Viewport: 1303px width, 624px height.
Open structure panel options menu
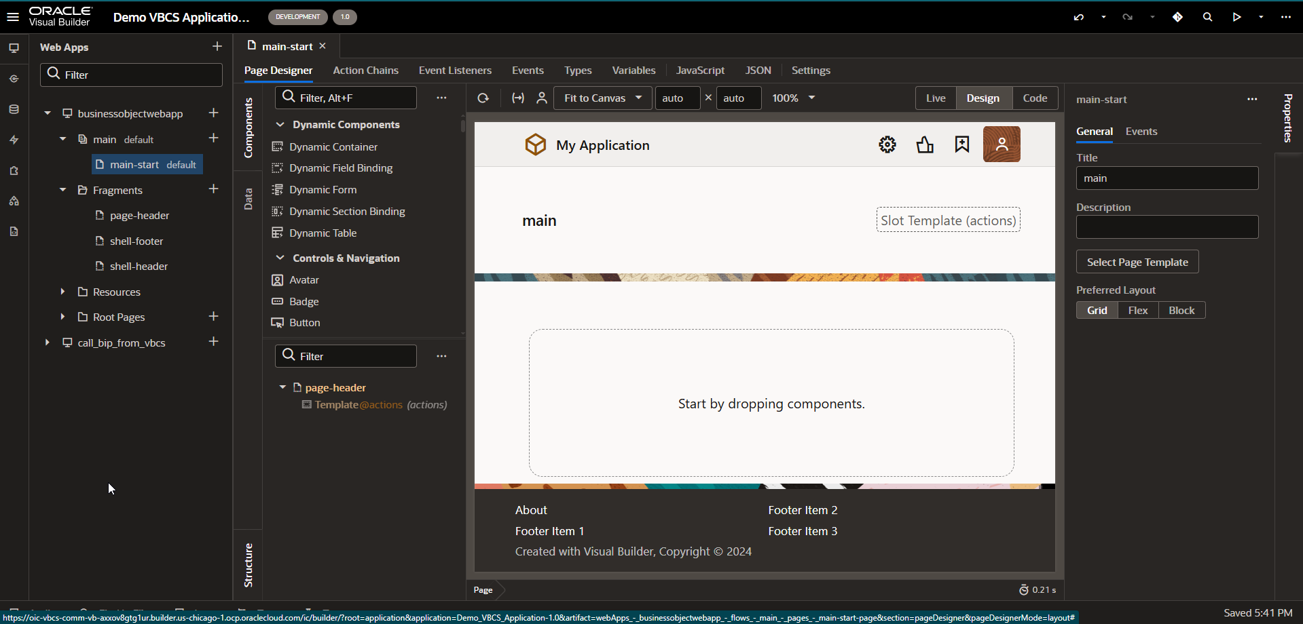[441, 356]
